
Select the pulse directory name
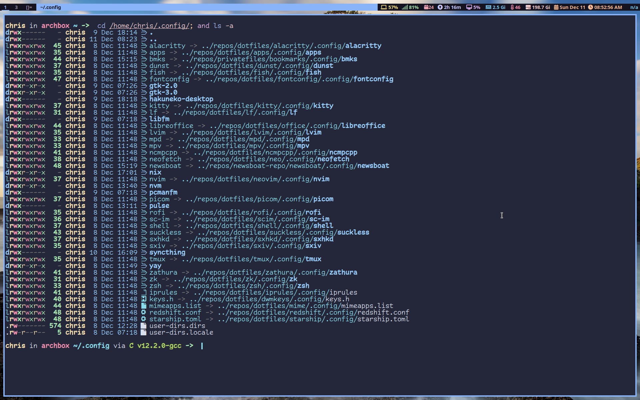click(x=159, y=206)
